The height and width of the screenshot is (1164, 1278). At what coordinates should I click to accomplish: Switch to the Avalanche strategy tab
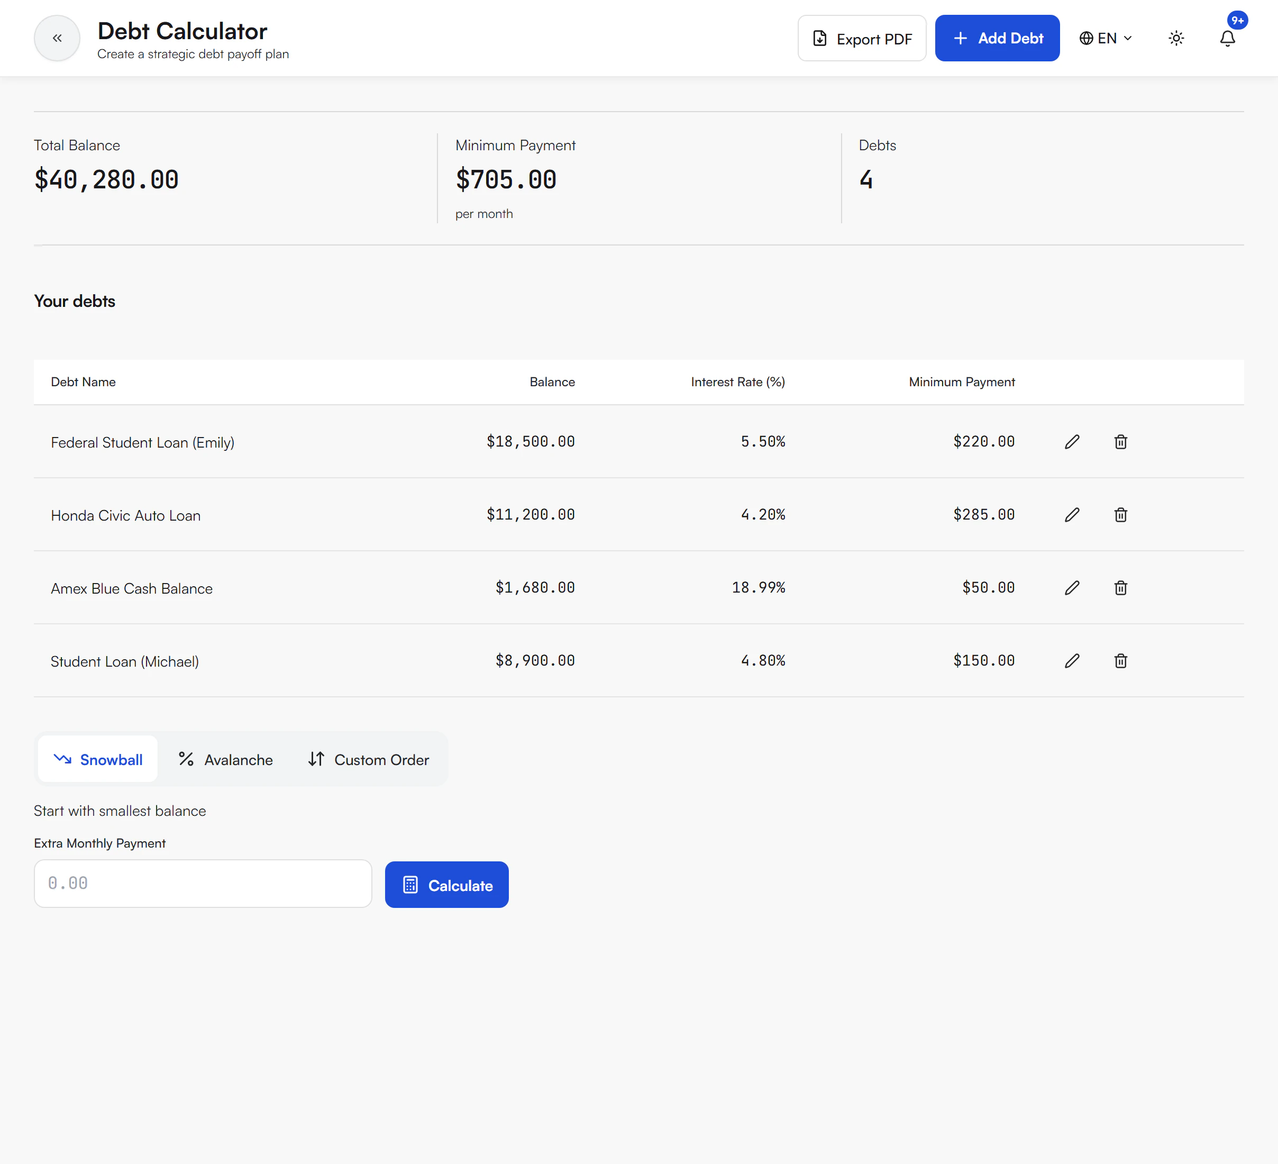pyautogui.click(x=226, y=759)
